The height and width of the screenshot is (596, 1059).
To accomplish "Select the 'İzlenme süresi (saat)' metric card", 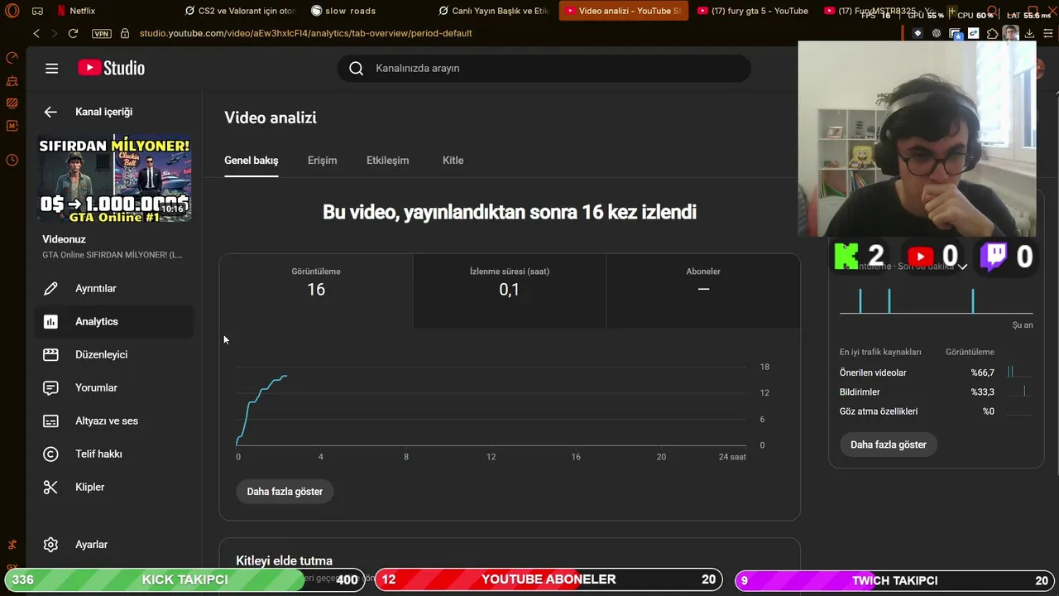I will pos(510,291).
